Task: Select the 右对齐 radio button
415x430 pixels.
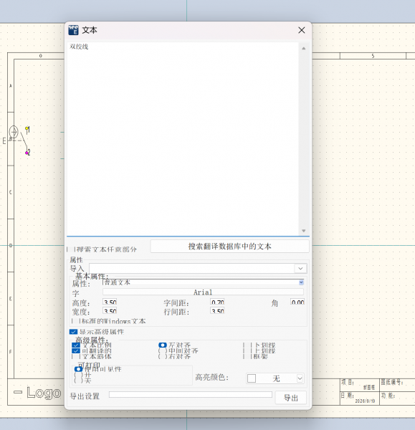Action: click(163, 356)
